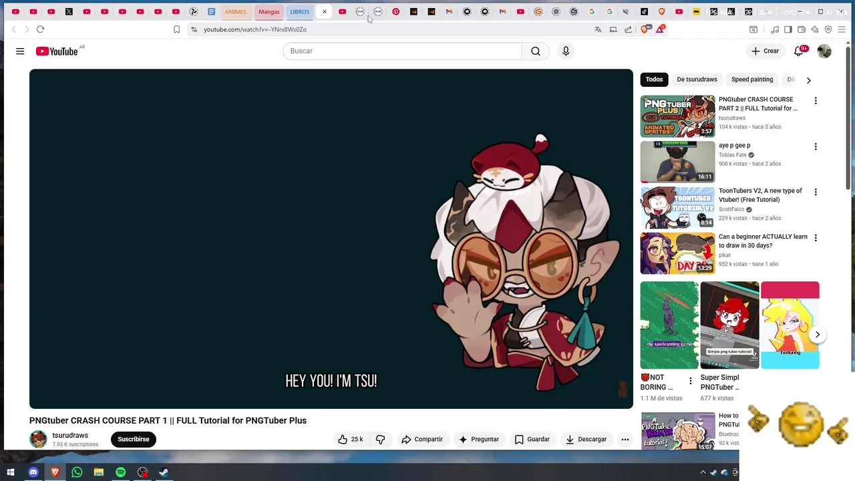
Task: Open the aye p gee p thumbnail
Action: coord(677,162)
